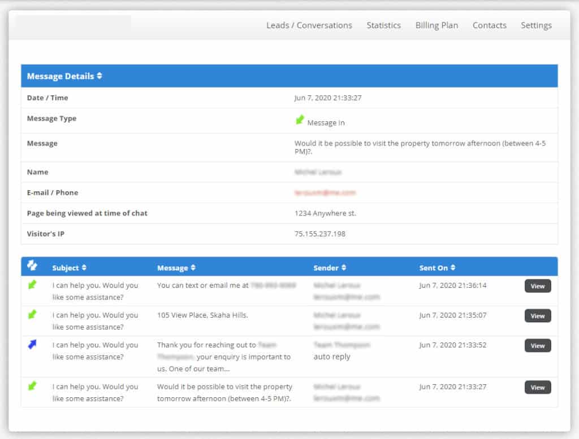Switch to the Statistics page

pos(384,25)
